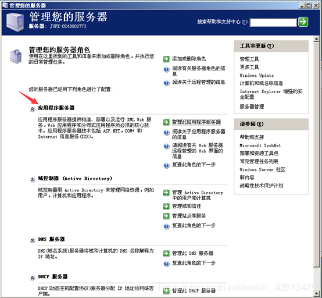322x298 pixels.
Task: Open Internet Explorer 增强的安全配置 link
Action: (271, 94)
